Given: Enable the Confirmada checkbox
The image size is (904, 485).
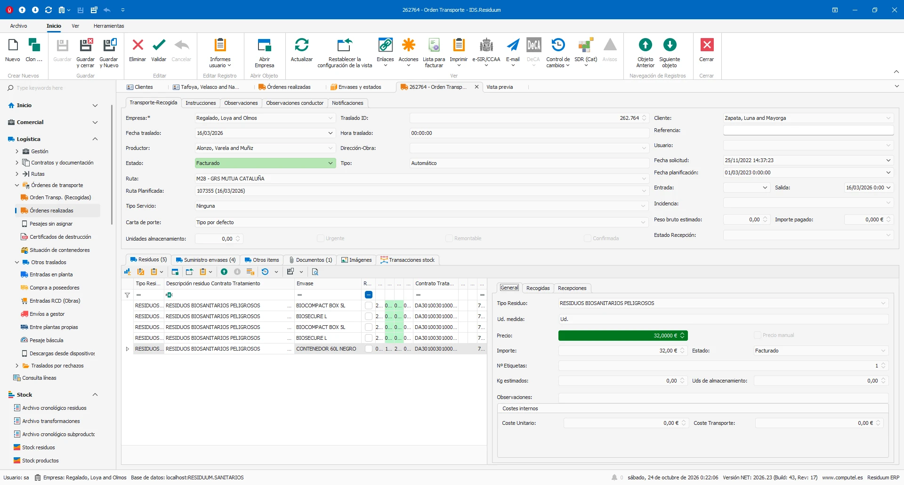Looking at the screenshot, I should pos(588,238).
